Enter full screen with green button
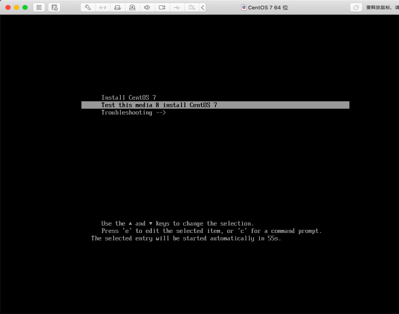 (x=25, y=7)
